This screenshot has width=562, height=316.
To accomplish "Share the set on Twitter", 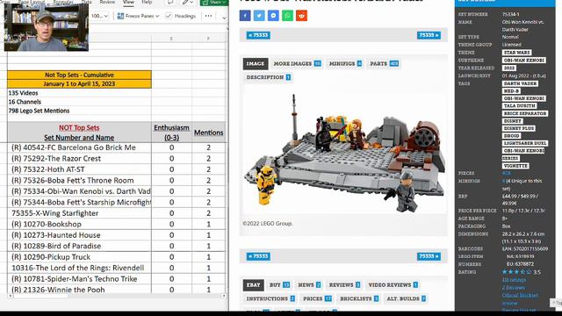I will (259, 16).
